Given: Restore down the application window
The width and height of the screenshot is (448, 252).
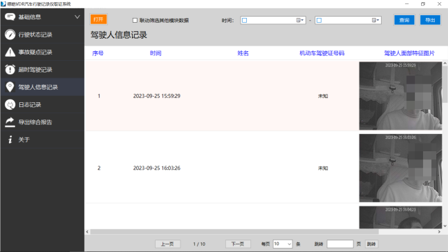Looking at the screenshot, I should tap(423, 4).
